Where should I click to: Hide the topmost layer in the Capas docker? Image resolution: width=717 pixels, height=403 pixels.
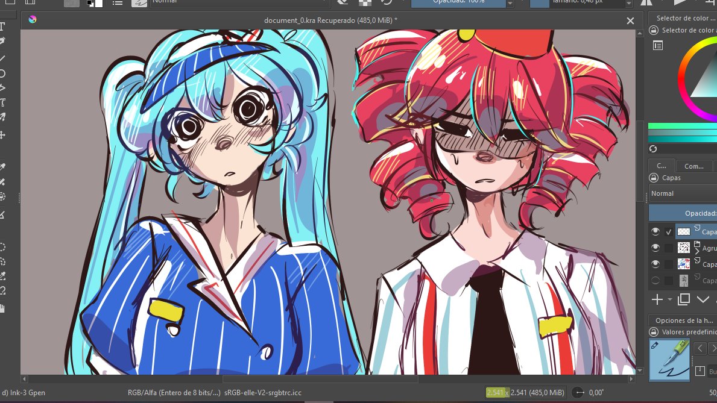[656, 231]
